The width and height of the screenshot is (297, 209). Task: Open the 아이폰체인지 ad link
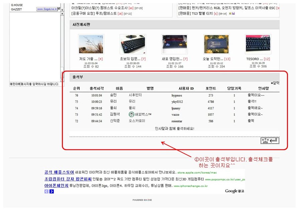(56, 185)
